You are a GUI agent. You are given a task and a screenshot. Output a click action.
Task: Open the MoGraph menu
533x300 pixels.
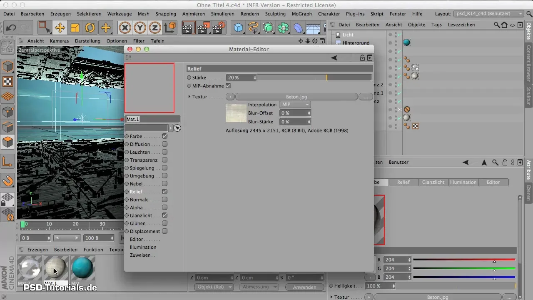301,14
